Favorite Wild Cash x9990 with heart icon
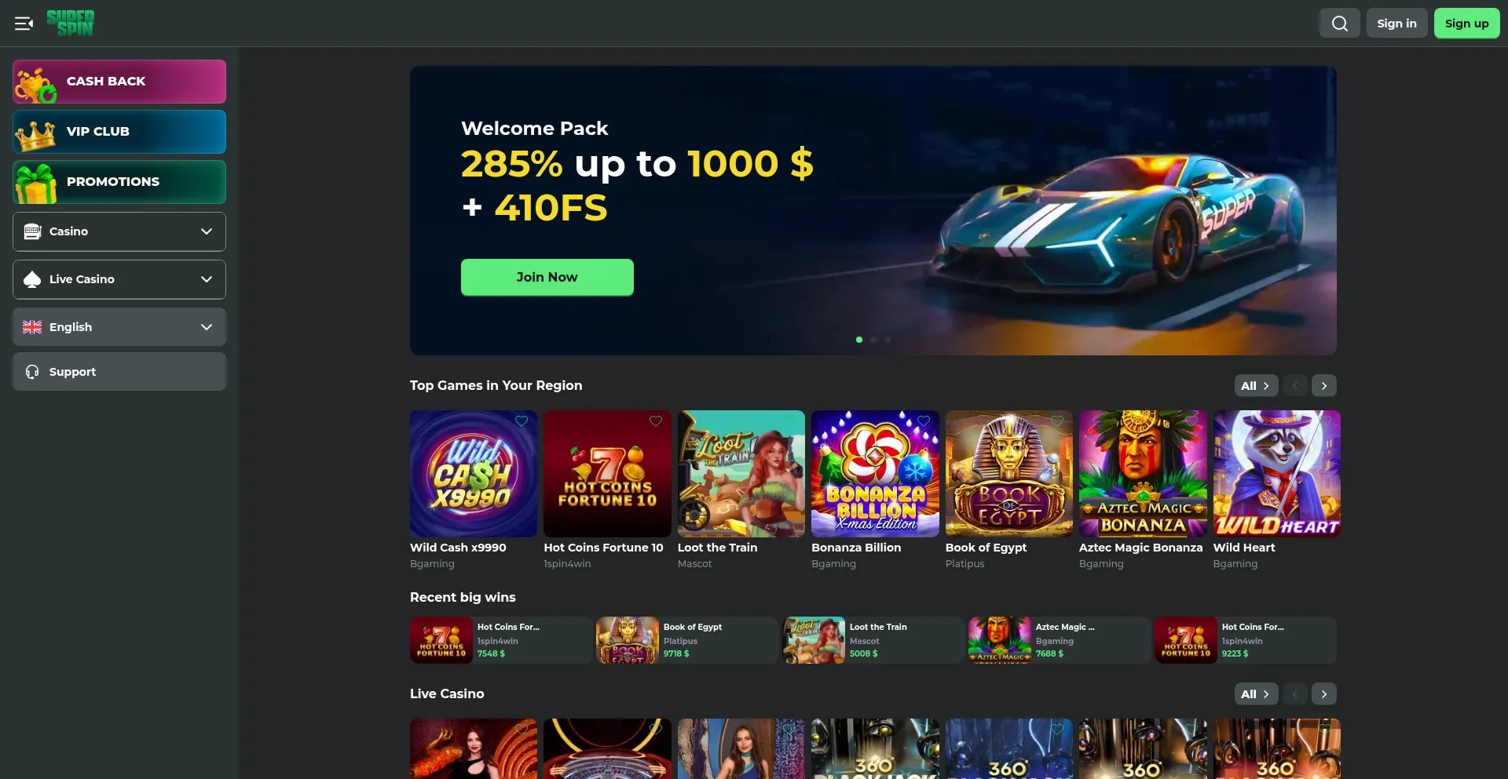 click(x=522, y=421)
